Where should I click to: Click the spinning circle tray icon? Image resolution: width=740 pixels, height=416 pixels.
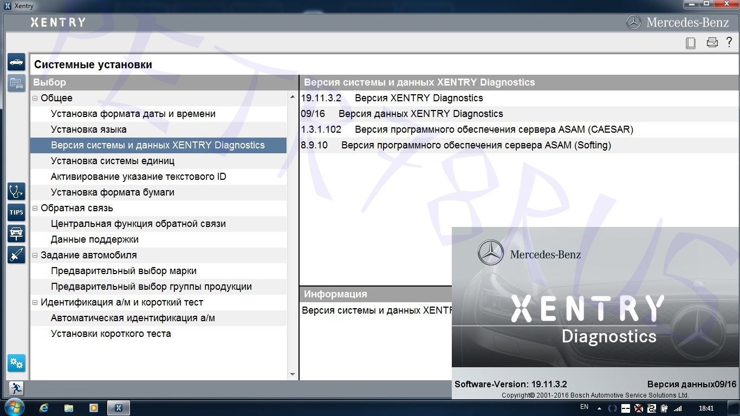click(613, 408)
